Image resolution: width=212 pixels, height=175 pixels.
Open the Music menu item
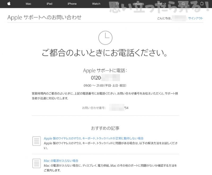pos(138,4)
